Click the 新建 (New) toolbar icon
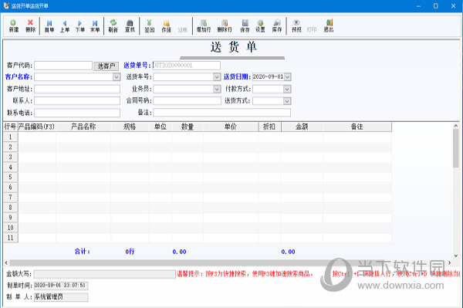 pyautogui.click(x=14, y=26)
